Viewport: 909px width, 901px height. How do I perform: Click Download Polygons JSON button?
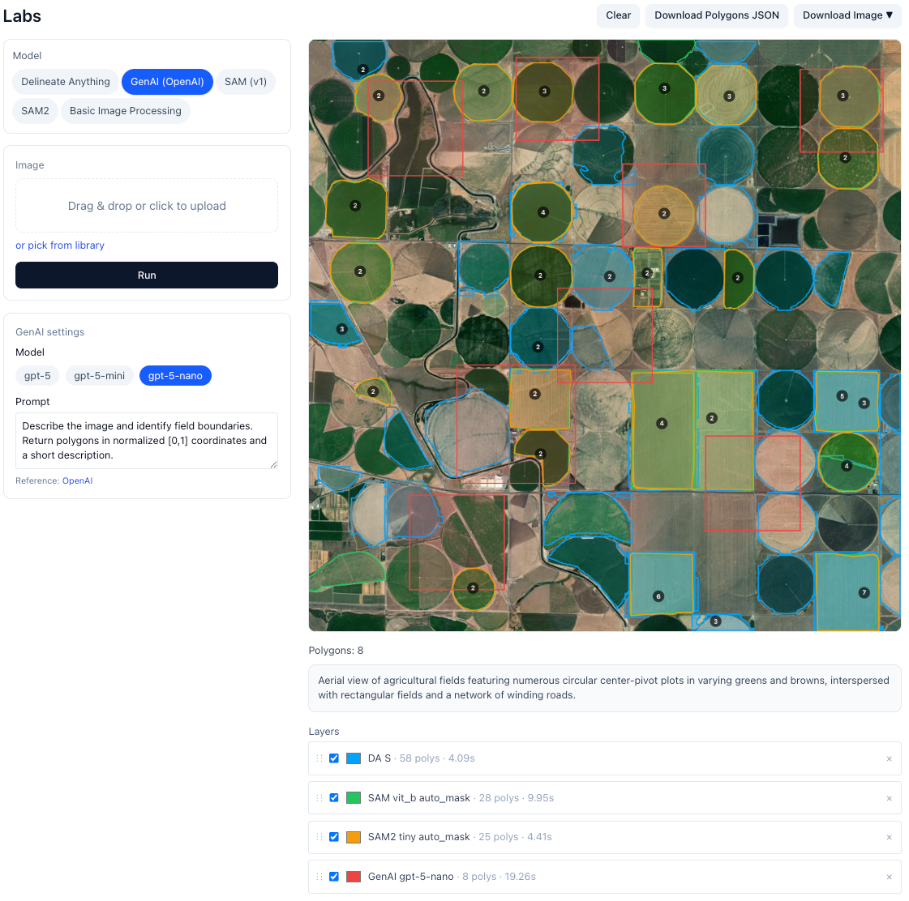[716, 15]
